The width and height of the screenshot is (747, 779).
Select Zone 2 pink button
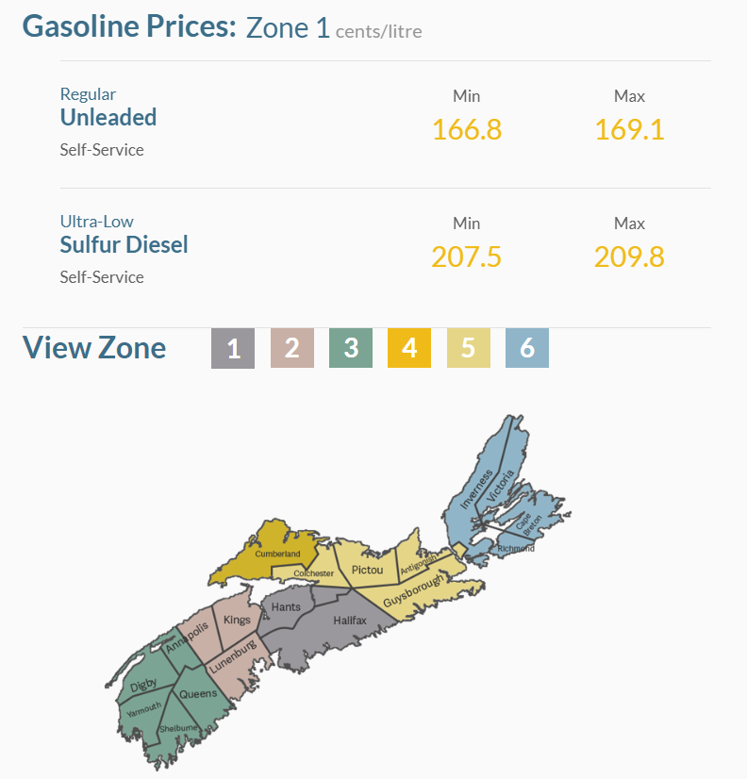point(292,348)
